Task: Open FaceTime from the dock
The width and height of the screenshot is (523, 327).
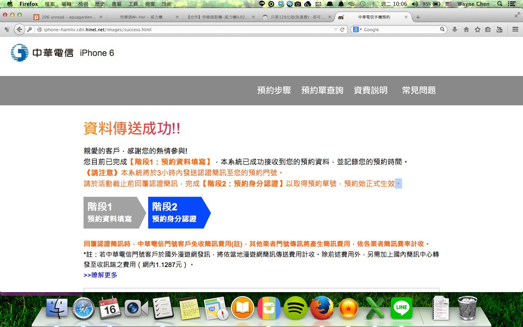Action: click(x=136, y=308)
